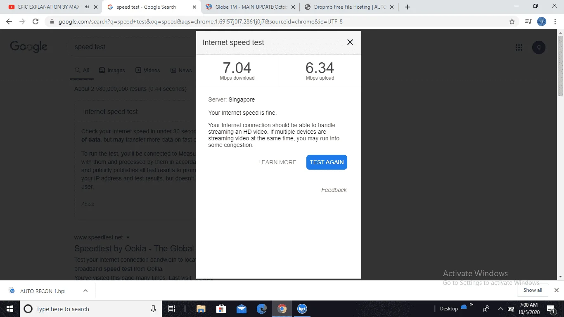This screenshot has width=564, height=317.
Task: Click the Google Chrome taskbar icon
Action: pos(282,309)
